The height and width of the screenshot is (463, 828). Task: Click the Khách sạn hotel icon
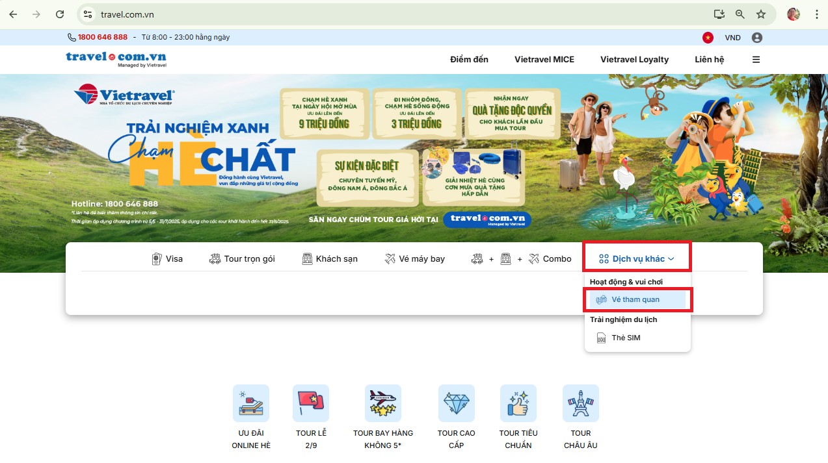tap(308, 259)
